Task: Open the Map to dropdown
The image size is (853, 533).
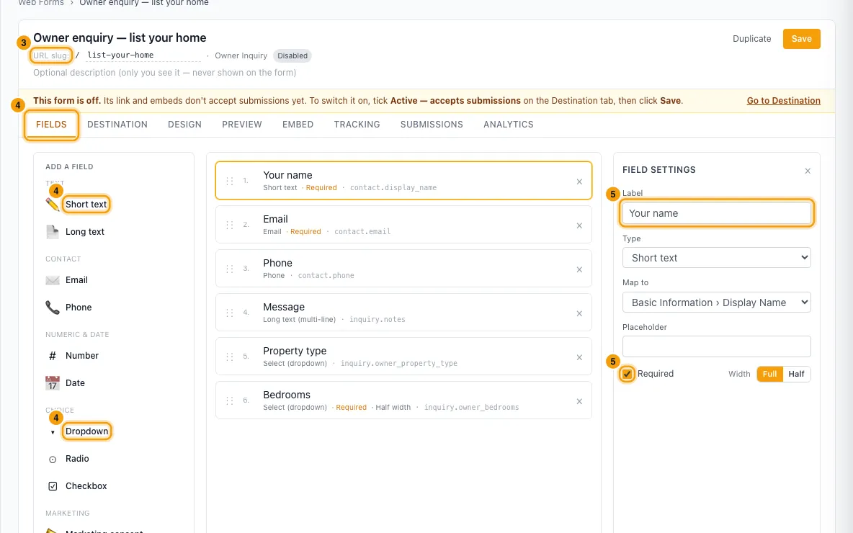Action: pyautogui.click(x=716, y=303)
